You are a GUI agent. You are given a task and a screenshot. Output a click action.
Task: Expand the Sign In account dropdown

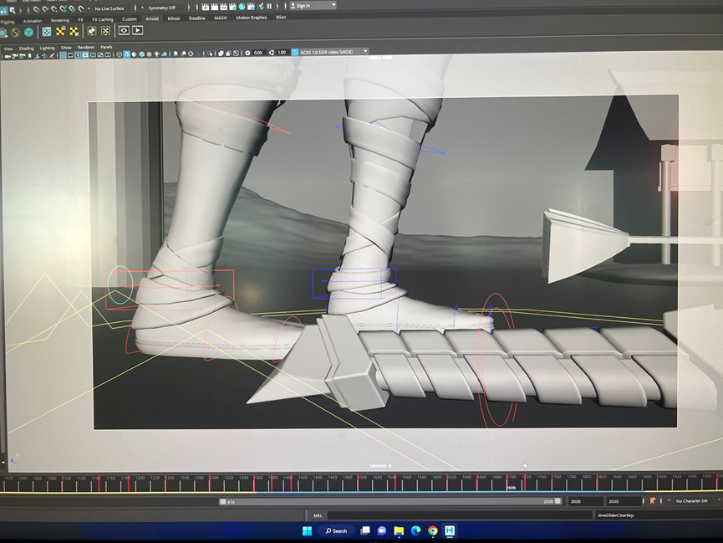click(333, 5)
